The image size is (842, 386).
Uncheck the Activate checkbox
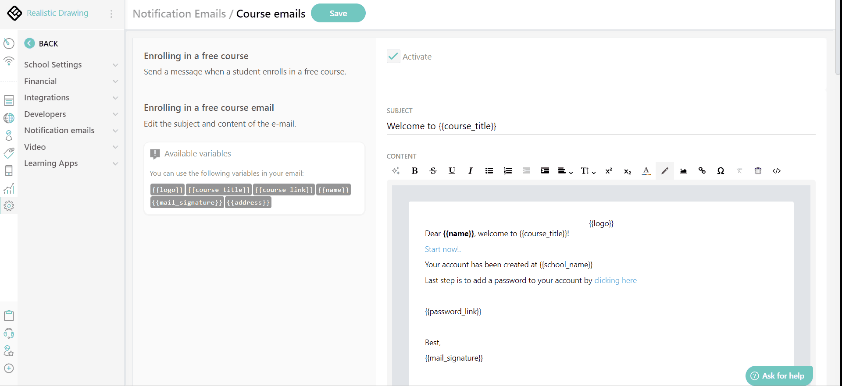393,57
